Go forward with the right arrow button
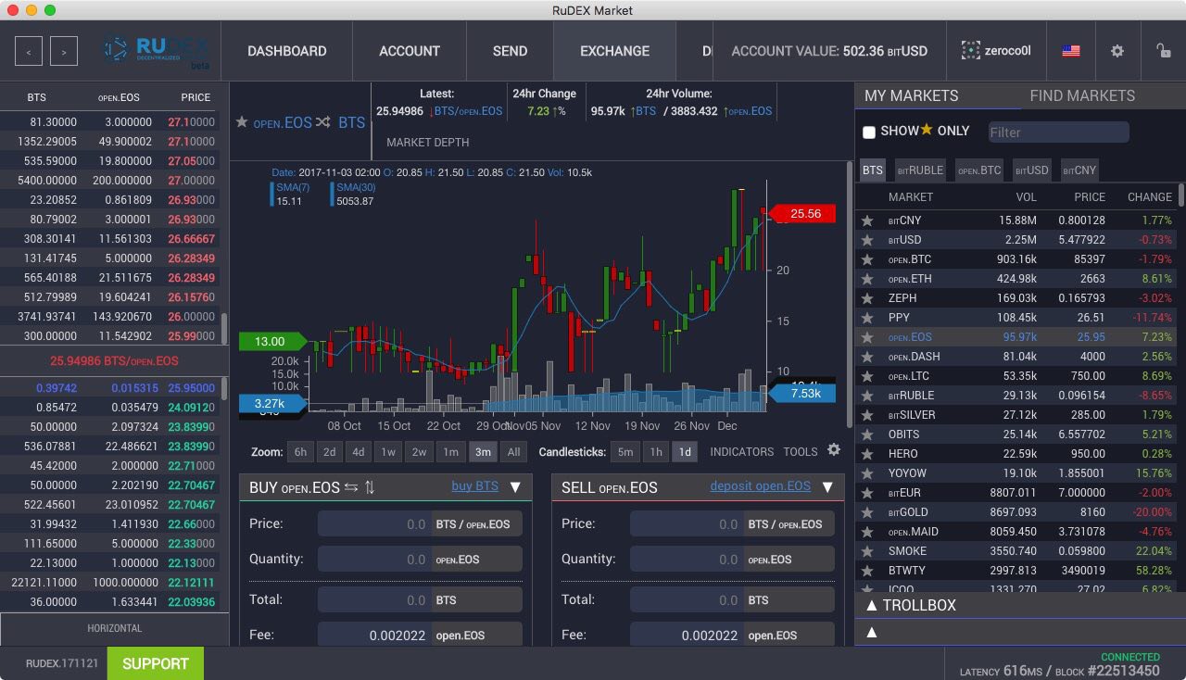 click(64, 51)
